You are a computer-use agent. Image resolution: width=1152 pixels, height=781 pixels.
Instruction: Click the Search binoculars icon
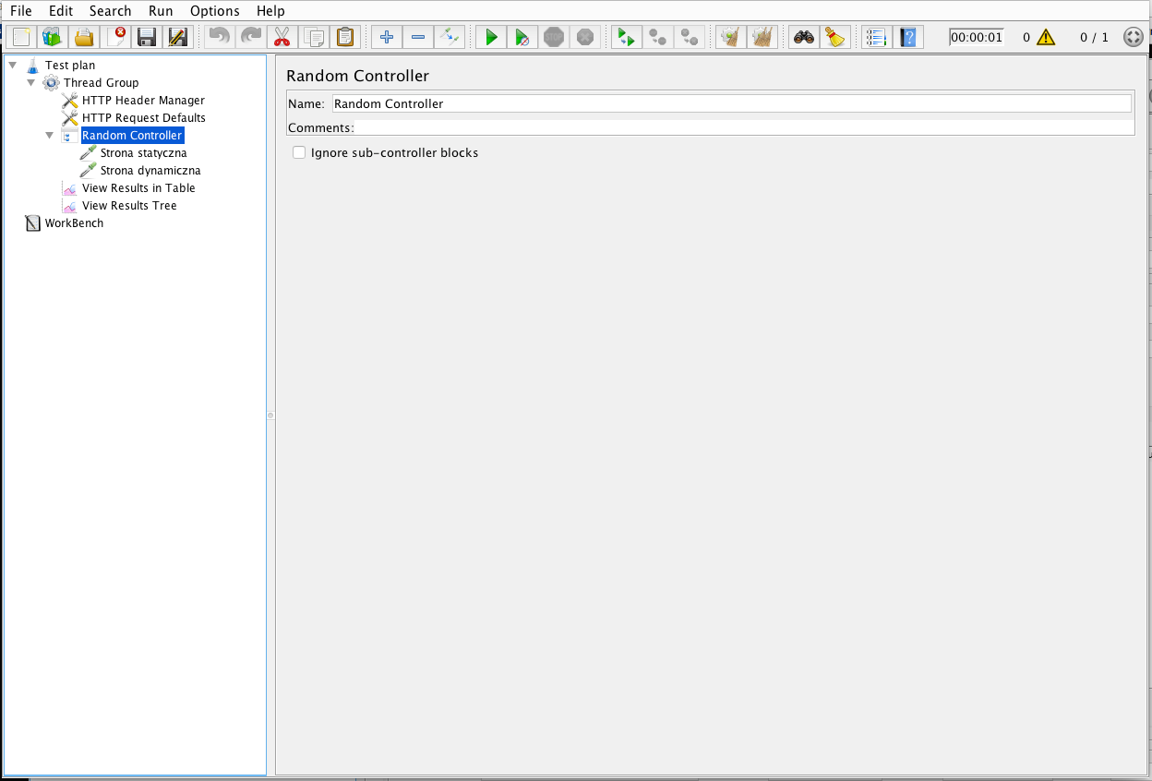pyautogui.click(x=804, y=37)
